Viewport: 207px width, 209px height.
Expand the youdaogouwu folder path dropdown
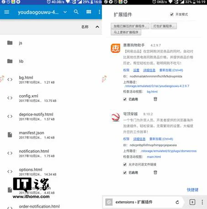coord(65,12)
